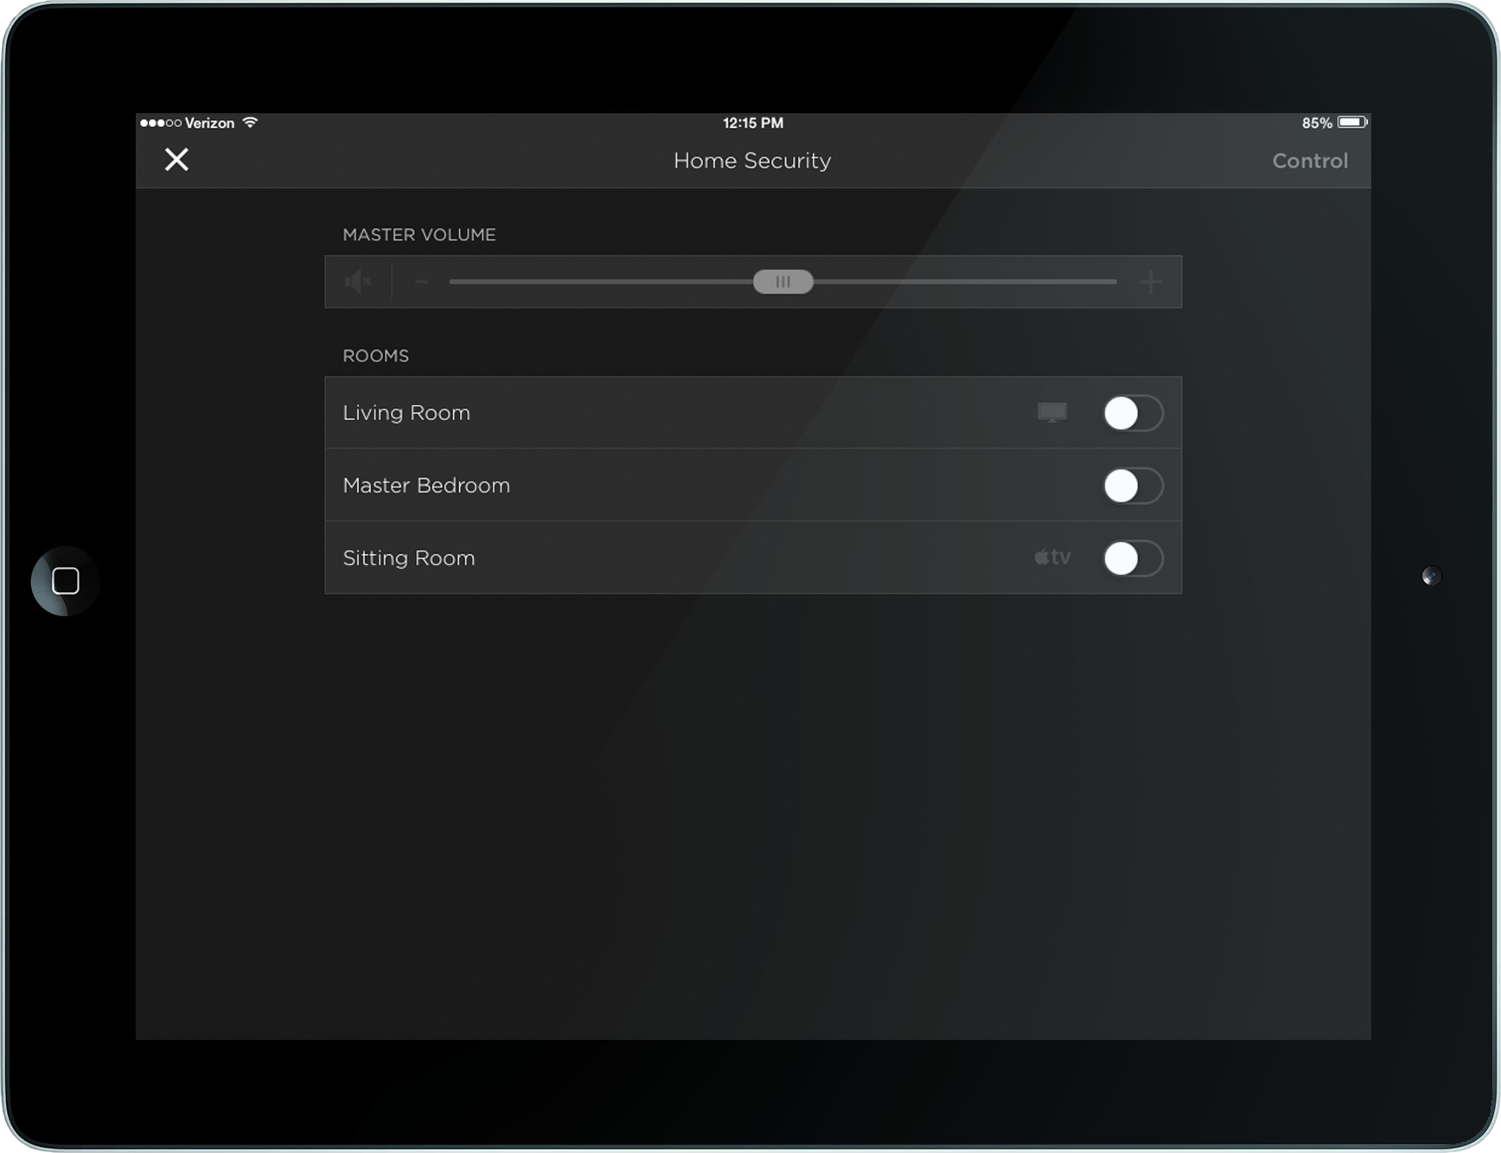Screen dimensions: 1501x1153
Task: Turn on the Master Bedroom switch
Action: [x=1133, y=486]
